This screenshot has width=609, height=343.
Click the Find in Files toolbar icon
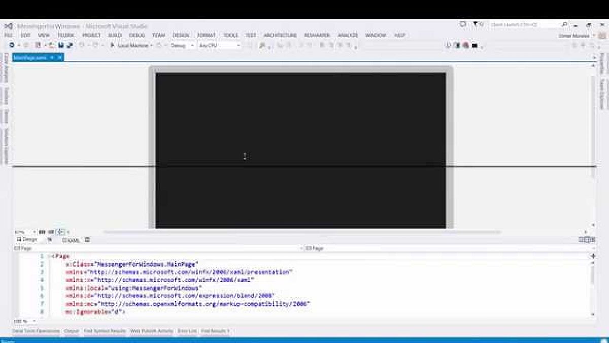coord(262,45)
